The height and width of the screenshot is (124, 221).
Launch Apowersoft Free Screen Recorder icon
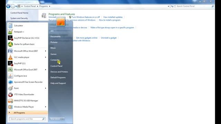coord(10,82)
